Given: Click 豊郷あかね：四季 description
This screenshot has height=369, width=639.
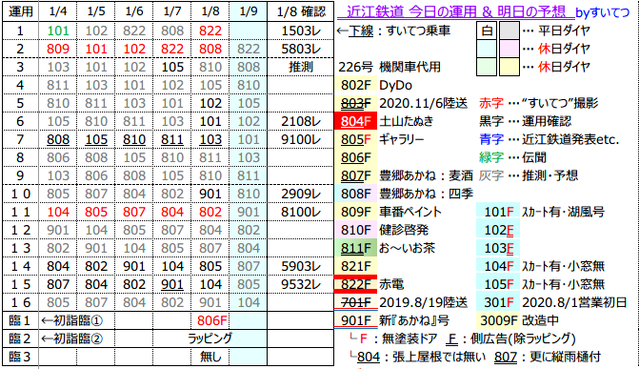Looking at the screenshot, I should point(426,194).
